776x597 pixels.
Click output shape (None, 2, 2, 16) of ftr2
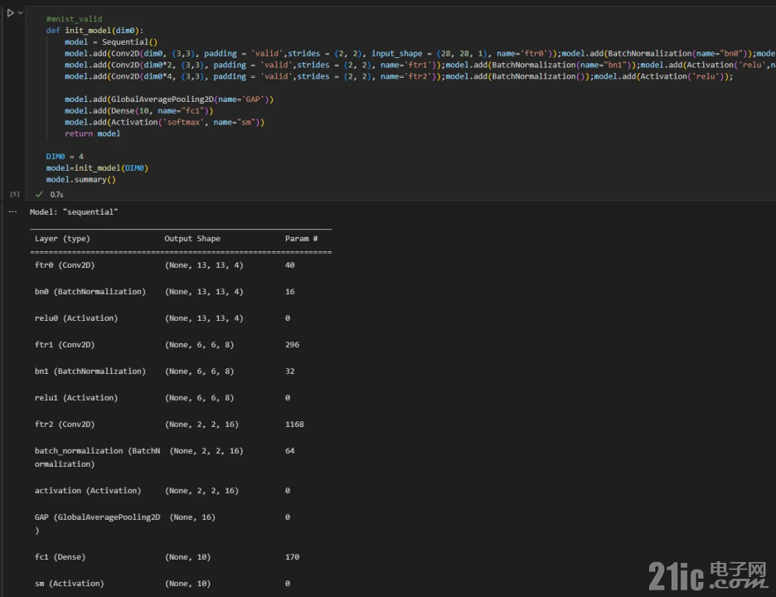[202, 425]
